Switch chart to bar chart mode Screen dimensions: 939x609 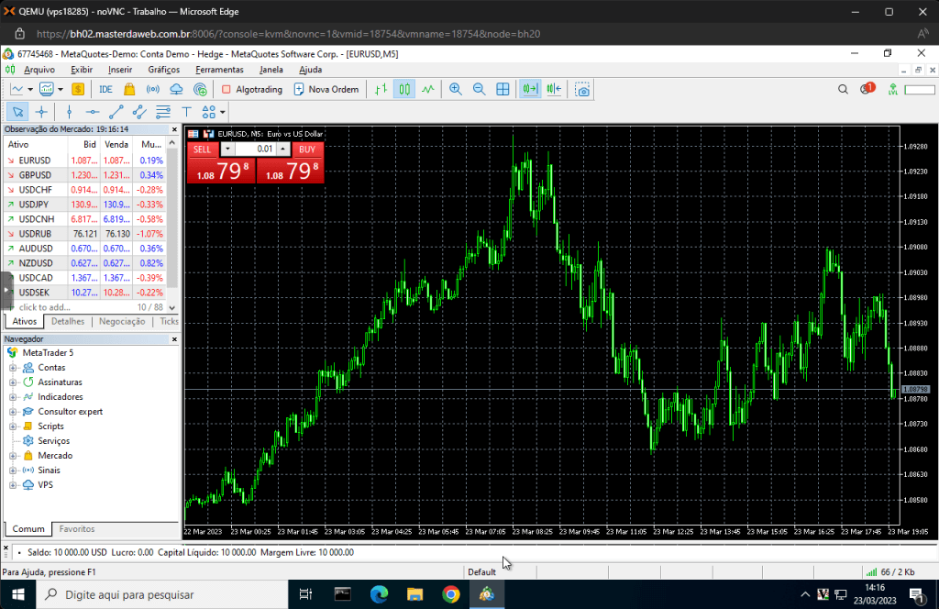(381, 89)
